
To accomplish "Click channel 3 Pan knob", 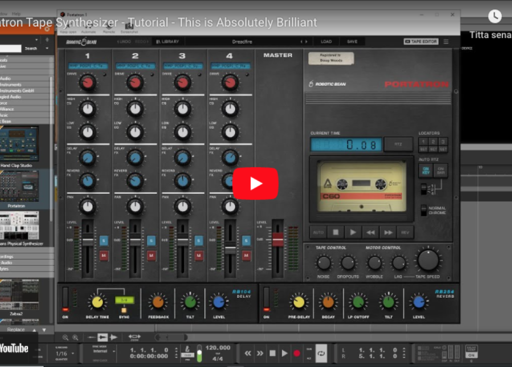I will 182,206.
